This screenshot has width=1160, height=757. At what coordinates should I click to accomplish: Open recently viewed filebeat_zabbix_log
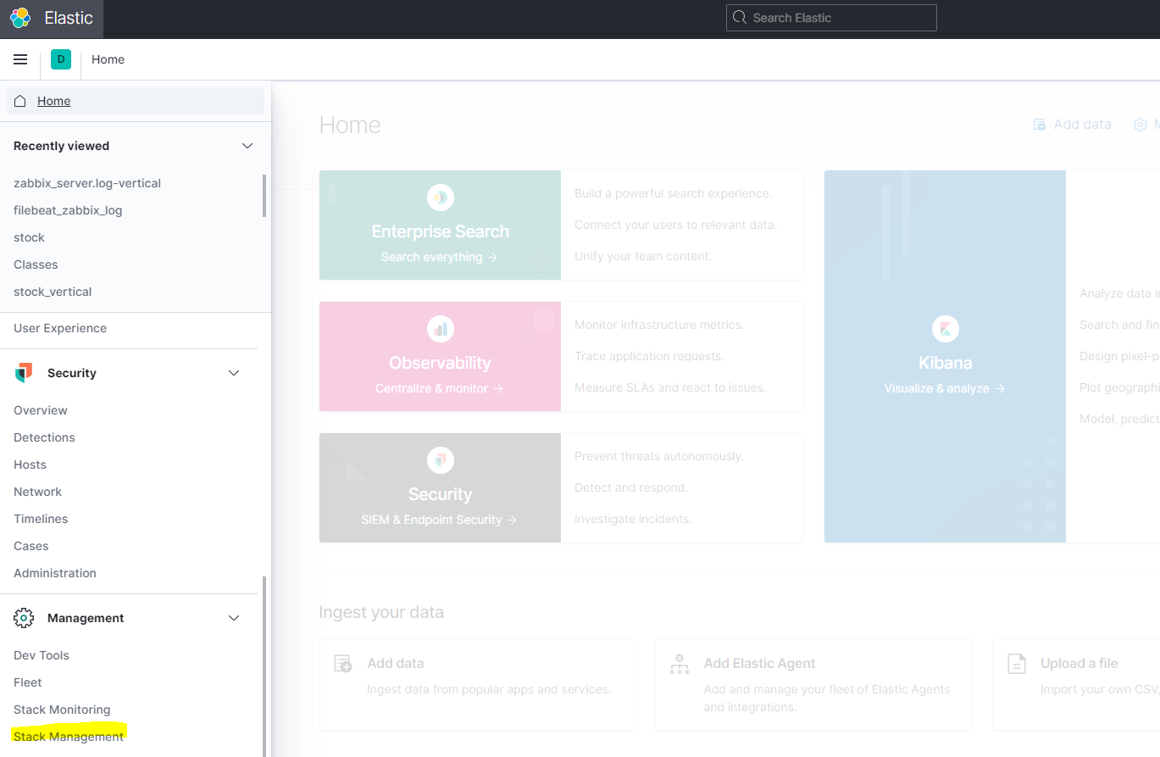coord(68,210)
